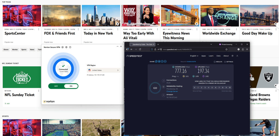
Task: Open the Worldwide Exchange thumbnail
Action: (x=220, y=16)
